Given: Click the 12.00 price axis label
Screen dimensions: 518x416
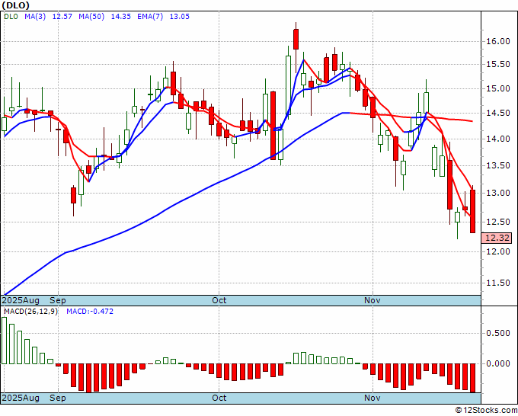Looking at the screenshot, I should [498, 251].
